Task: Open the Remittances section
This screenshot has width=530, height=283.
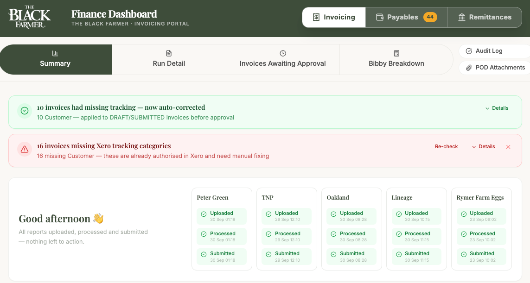Action: [485, 17]
